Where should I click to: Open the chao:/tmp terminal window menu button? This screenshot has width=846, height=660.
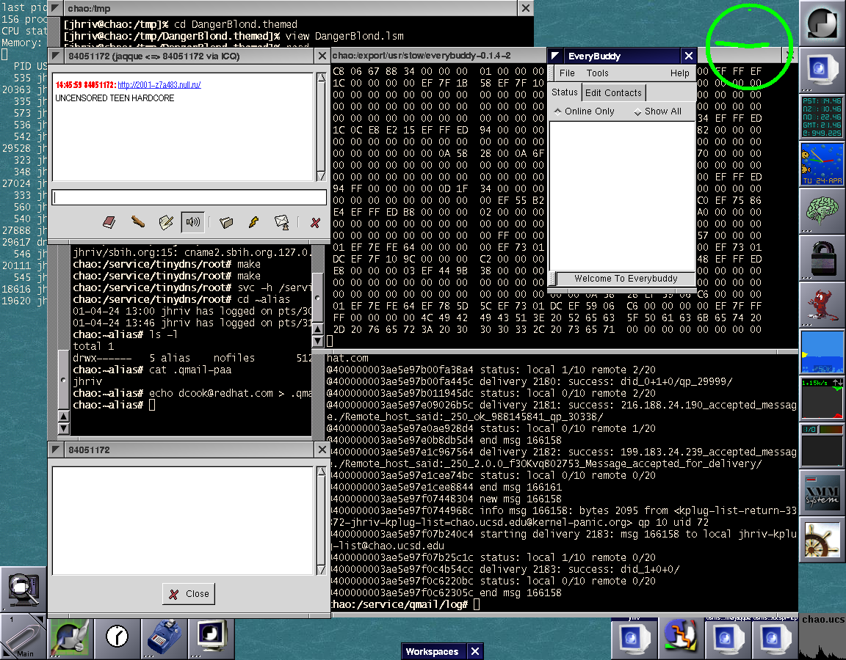(56, 8)
